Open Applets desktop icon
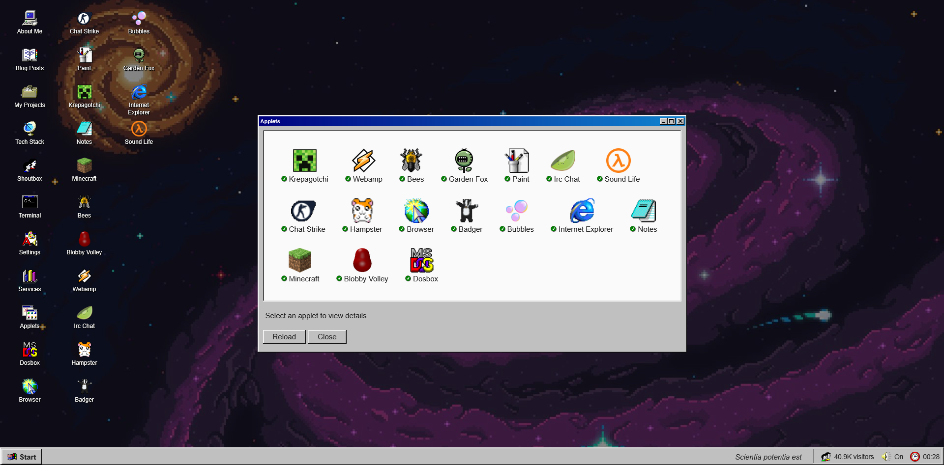 pyautogui.click(x=29, y=317)
